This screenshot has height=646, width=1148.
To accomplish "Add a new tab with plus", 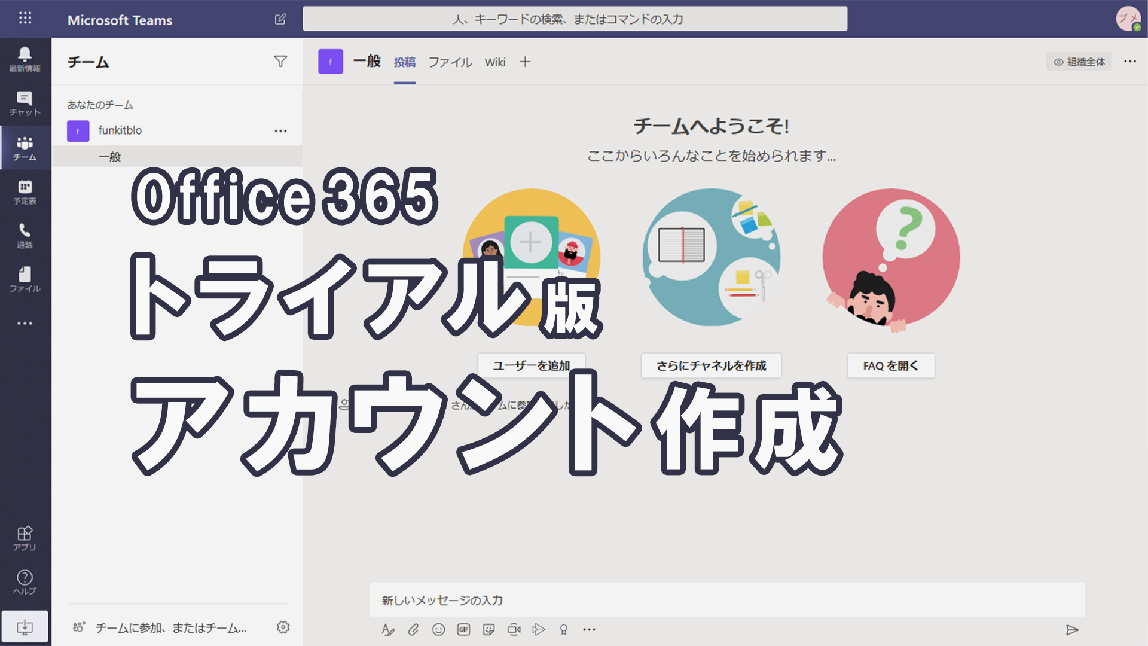I will tap(524, 62).
